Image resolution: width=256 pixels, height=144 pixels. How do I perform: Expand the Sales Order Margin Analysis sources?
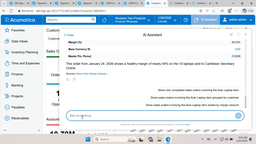pyautogui.click(x=92, y=74)
